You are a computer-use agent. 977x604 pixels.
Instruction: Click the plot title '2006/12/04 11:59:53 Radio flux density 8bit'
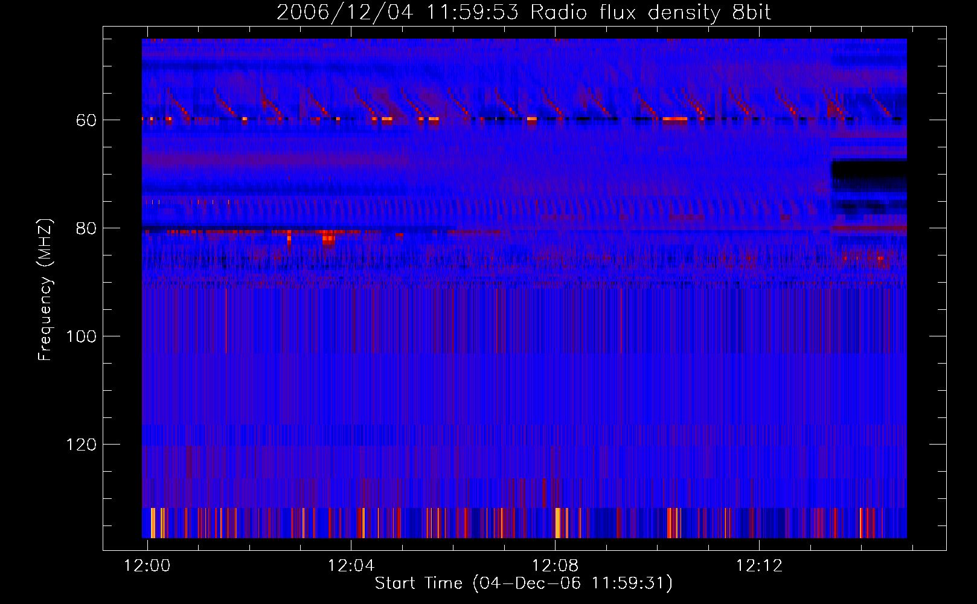pos(524,13)
